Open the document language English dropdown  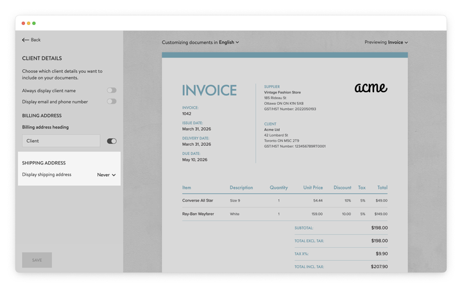click(228, 42)
